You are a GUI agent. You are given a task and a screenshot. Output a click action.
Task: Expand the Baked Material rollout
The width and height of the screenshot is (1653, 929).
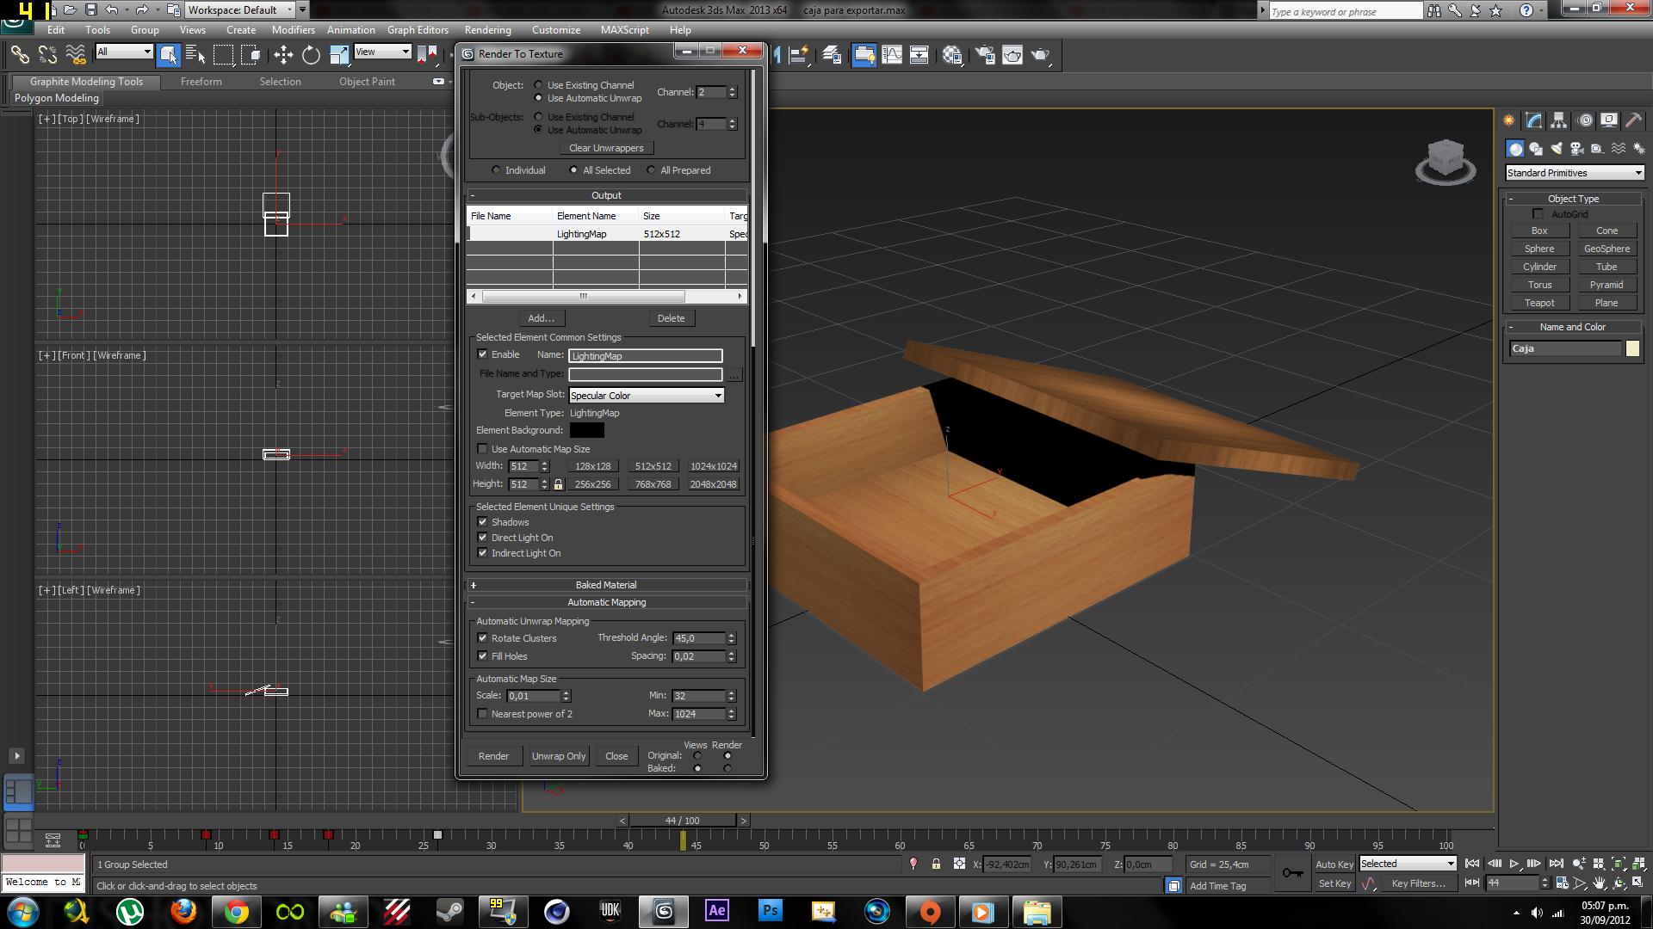tap(606, 585)
